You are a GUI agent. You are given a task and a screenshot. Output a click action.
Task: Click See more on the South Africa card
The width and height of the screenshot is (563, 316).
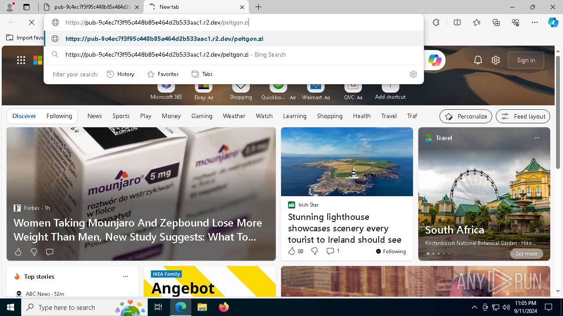(526, 254)
